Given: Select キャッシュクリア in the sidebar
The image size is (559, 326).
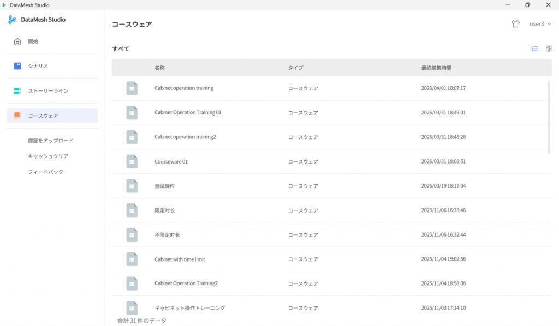Looking at the screenshot, I should tap(48, 156).
